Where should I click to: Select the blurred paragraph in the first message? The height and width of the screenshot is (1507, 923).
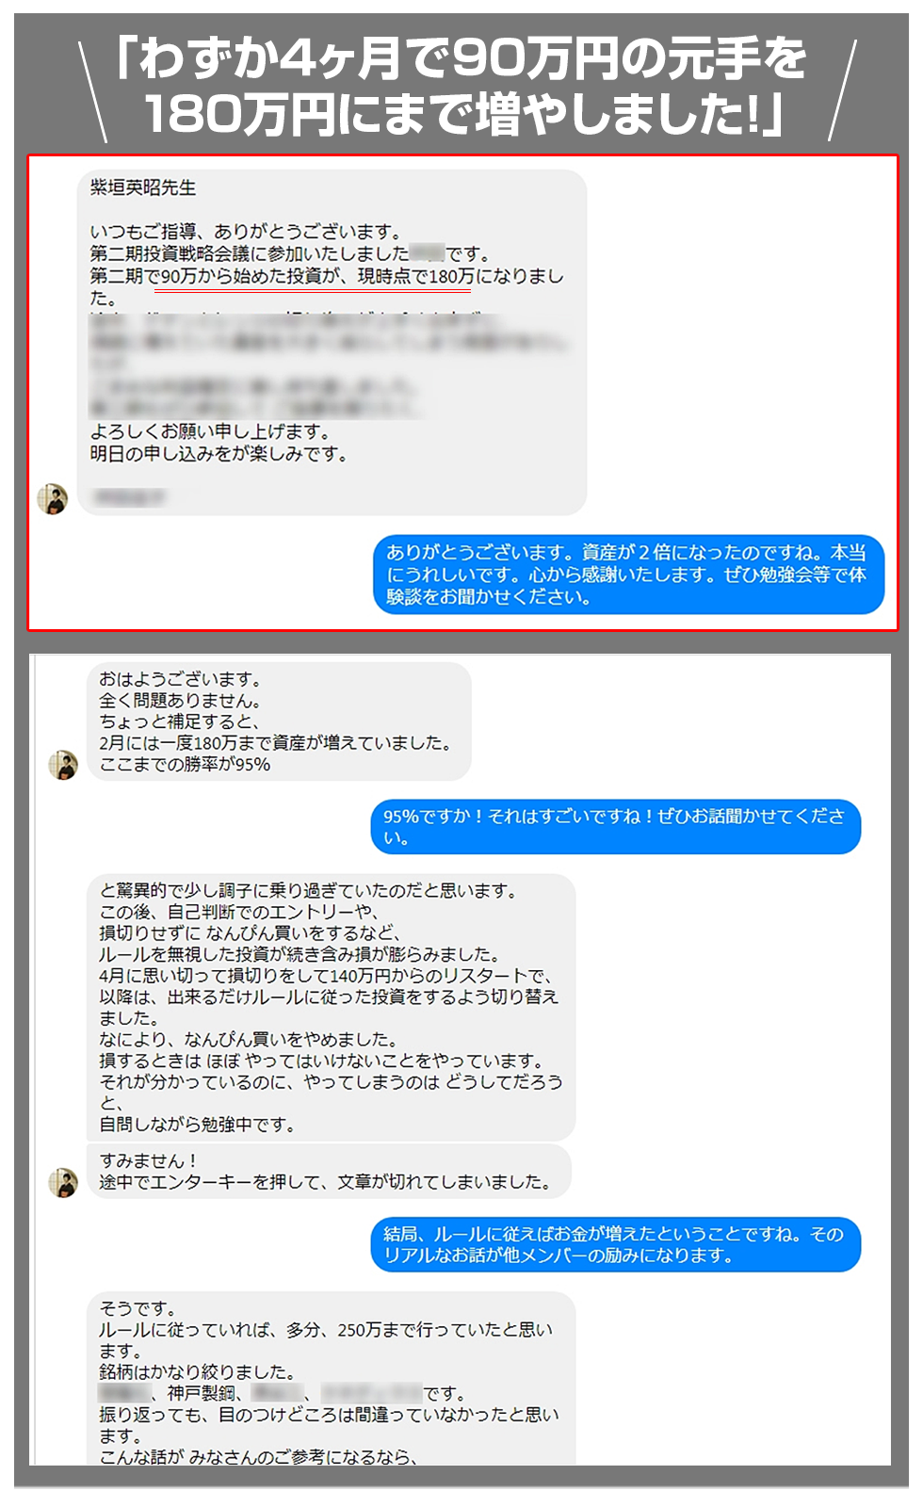tap(329, 365)
